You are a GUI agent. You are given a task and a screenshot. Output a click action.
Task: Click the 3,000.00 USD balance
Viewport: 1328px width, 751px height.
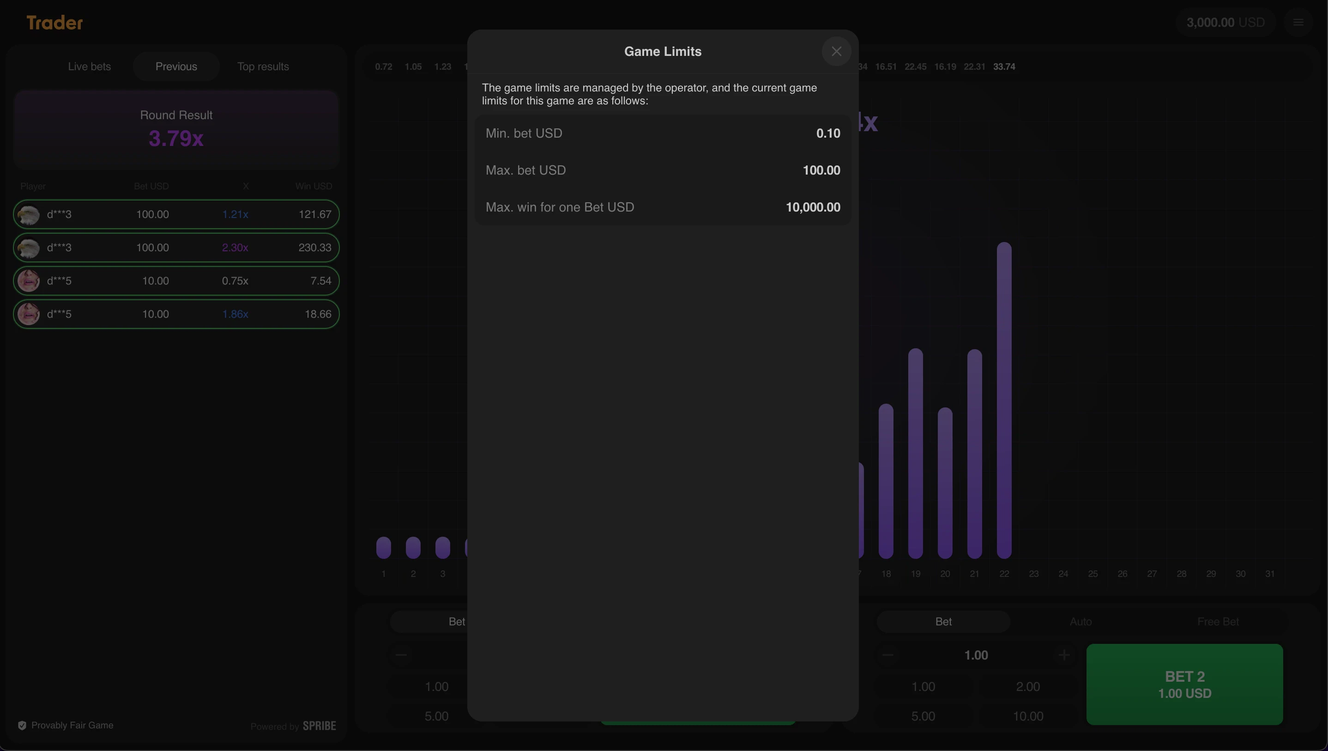point(1225,22)
